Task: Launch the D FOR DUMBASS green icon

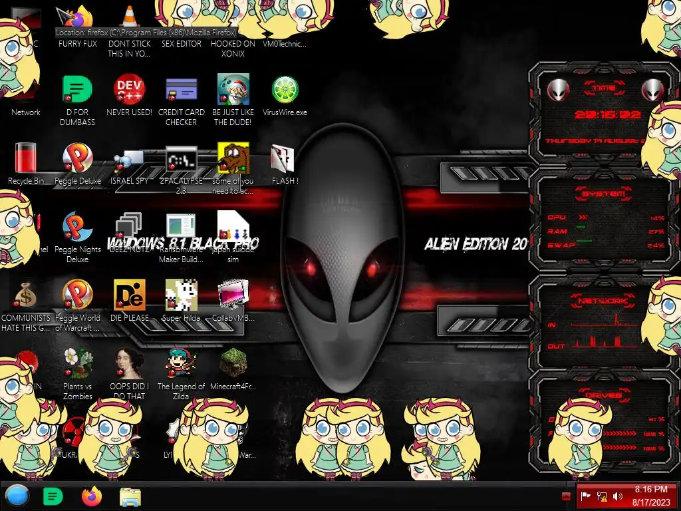Action: tap(77, 90)
